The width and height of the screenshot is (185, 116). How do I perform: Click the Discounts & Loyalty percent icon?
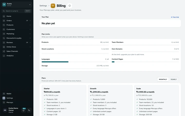point(4,38)
